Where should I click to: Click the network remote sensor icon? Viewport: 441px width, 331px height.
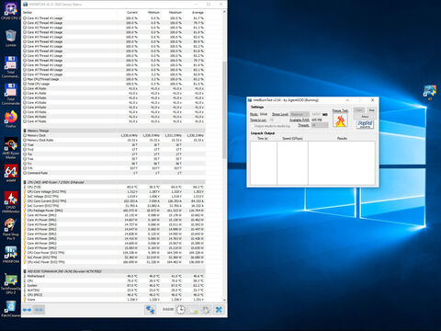150,310
